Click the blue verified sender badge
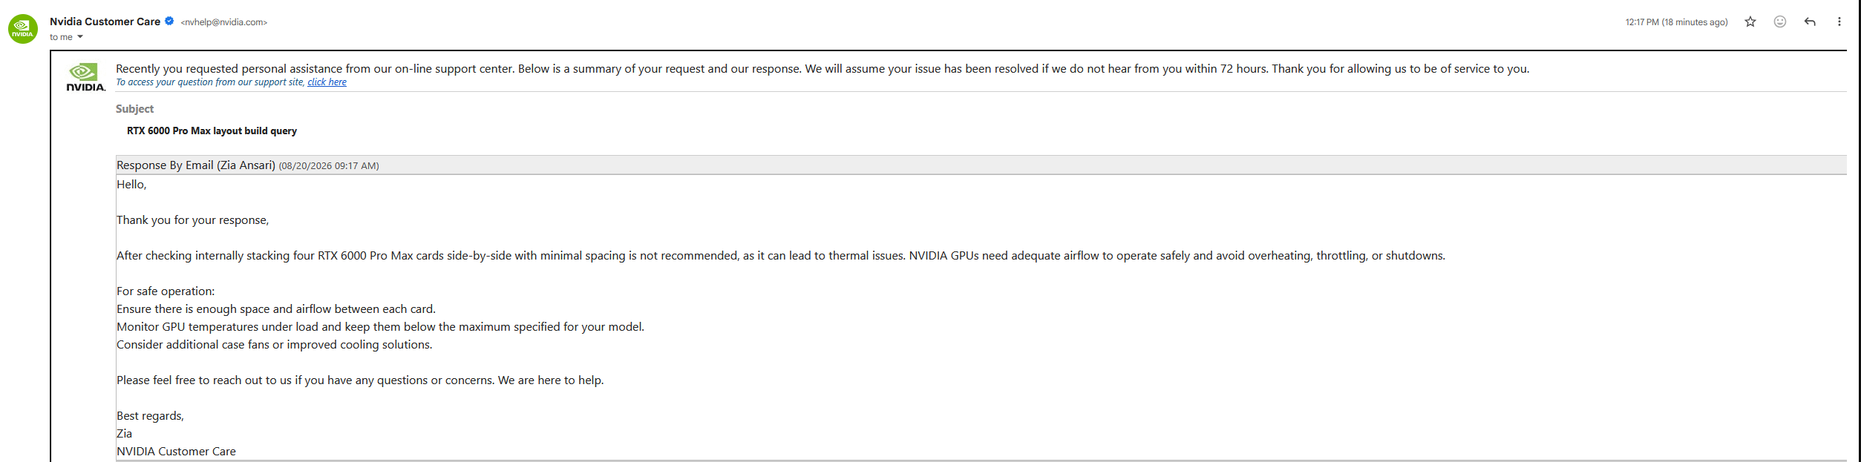 [x=169, y=22]
